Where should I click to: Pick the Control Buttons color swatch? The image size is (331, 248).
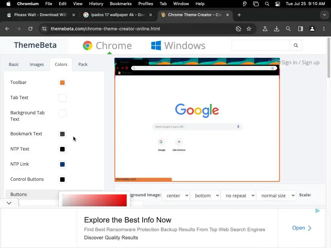click(x=62, y=180)
